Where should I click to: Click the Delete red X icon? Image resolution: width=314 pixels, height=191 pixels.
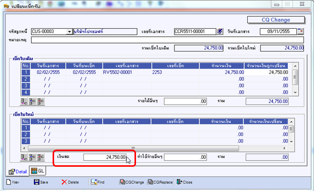click(64, 182)
